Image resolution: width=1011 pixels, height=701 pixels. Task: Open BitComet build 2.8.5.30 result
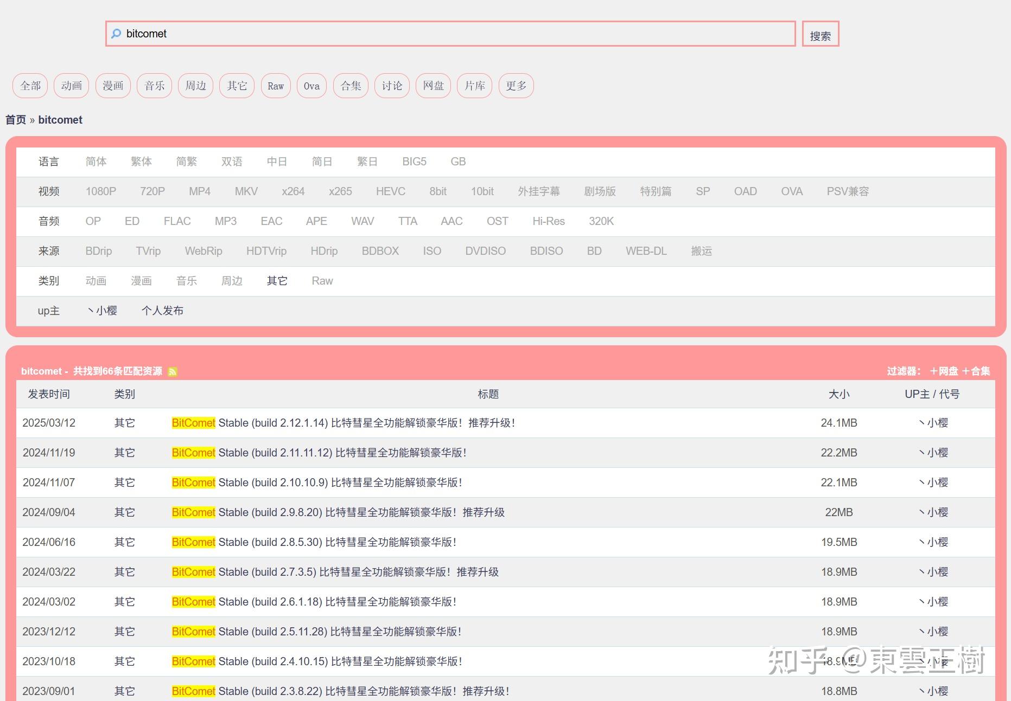pos(314,542)
